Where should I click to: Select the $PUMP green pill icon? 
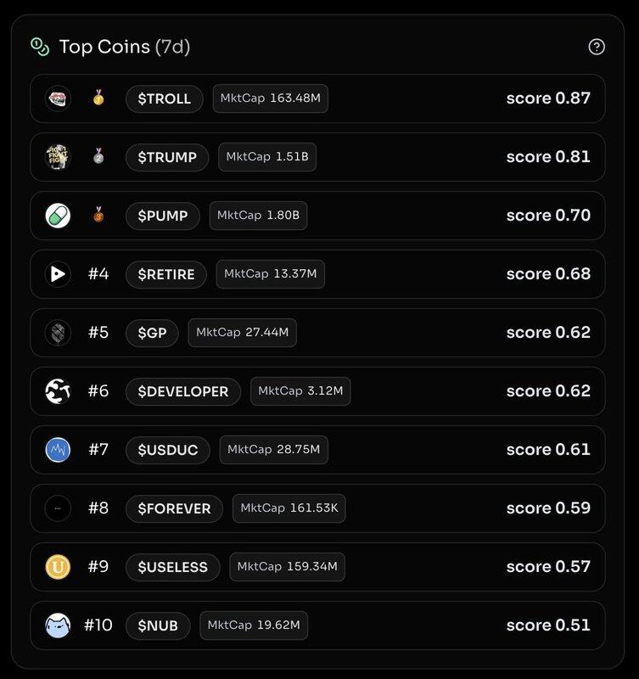(x=58, y=216)
